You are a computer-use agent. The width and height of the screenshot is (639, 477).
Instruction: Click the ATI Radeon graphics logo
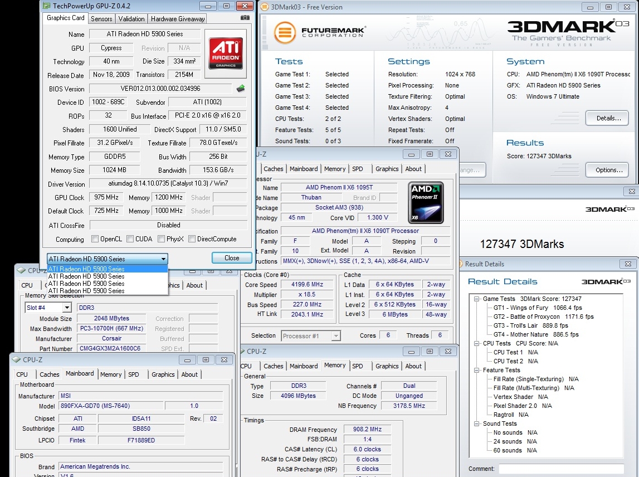226,53
